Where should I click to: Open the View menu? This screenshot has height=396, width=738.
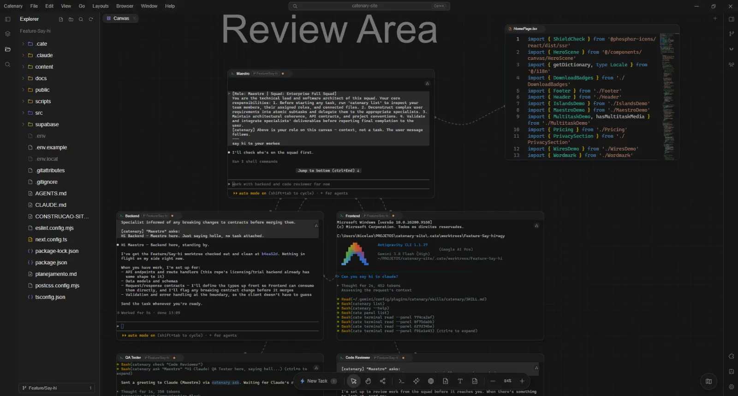[x=66, y=6]
